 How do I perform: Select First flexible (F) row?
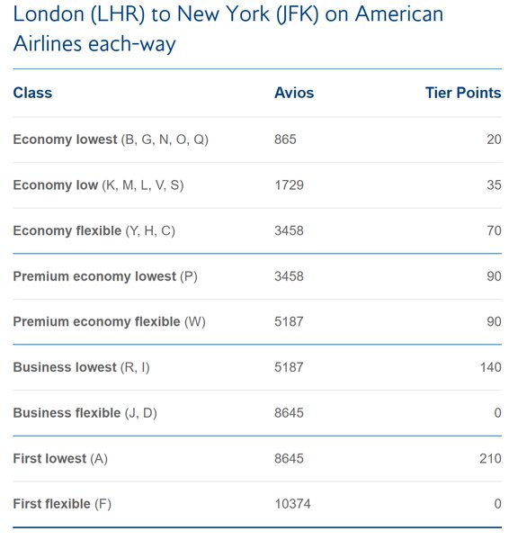pos(257,504)
